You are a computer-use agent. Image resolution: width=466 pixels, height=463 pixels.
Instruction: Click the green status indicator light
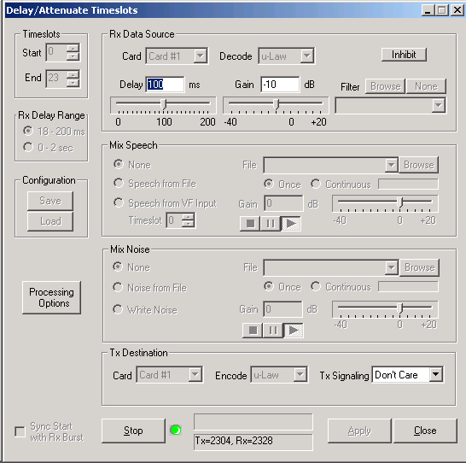(x=175, y=430)
